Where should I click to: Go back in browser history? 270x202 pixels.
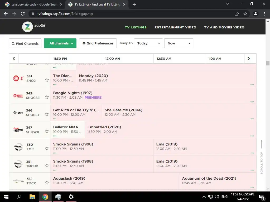(x=6, y=14)
